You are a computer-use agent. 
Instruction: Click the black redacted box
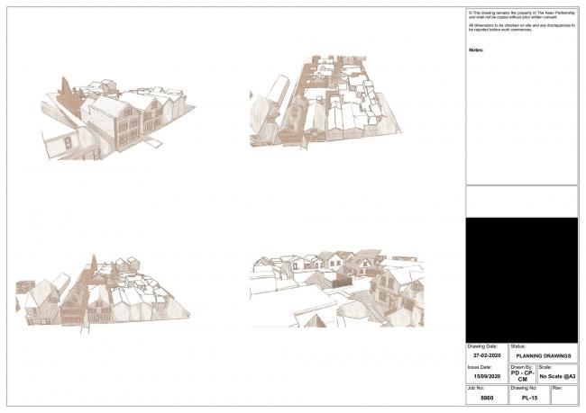(x=521, y=279)
